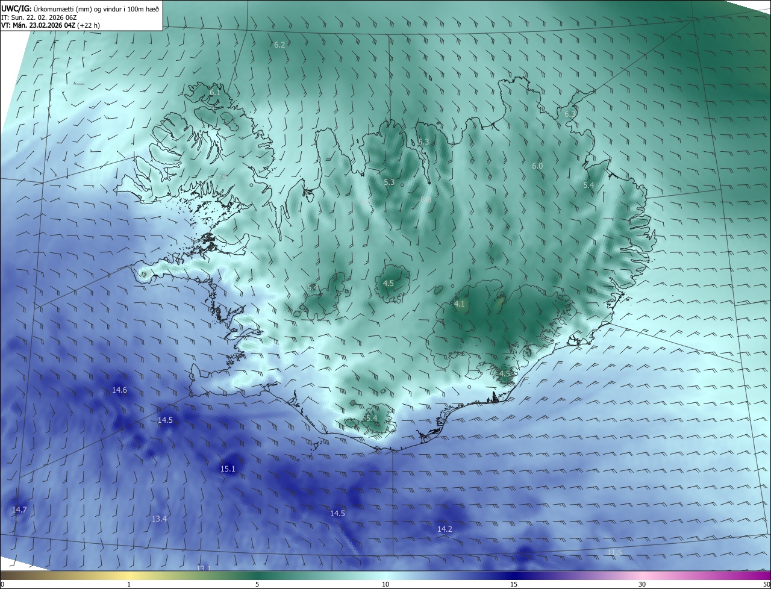Image resolution: width=771 pixels, height=589 pixels.
Task: Select the 'VT: Mán. 23.02.2026 04Z (+22 h)' line
Action: (x=51, y=25)
